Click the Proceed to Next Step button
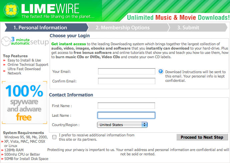 pos(202,137)
